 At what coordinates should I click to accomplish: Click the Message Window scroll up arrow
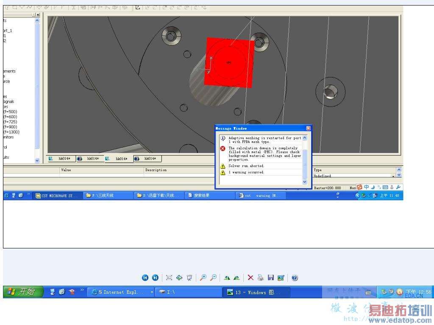pyautogui.click(x=305, y=138)
